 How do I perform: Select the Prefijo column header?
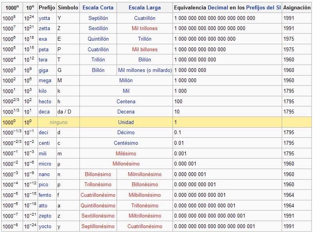[47, 7]
